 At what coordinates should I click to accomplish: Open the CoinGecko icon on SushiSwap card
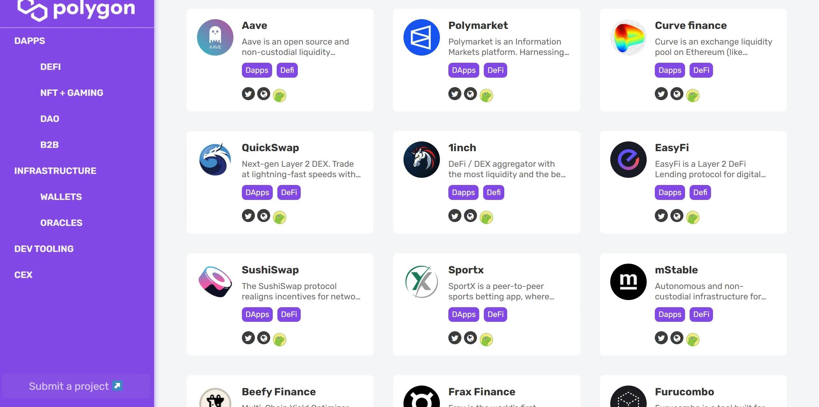[280, 340]
